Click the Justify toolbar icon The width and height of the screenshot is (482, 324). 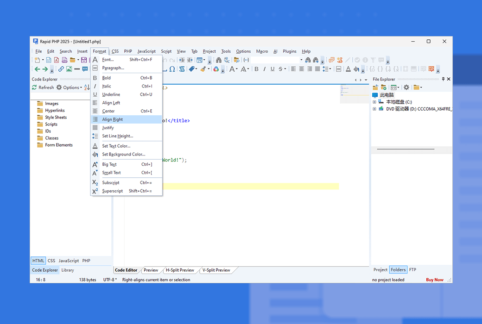coord(317,69)
